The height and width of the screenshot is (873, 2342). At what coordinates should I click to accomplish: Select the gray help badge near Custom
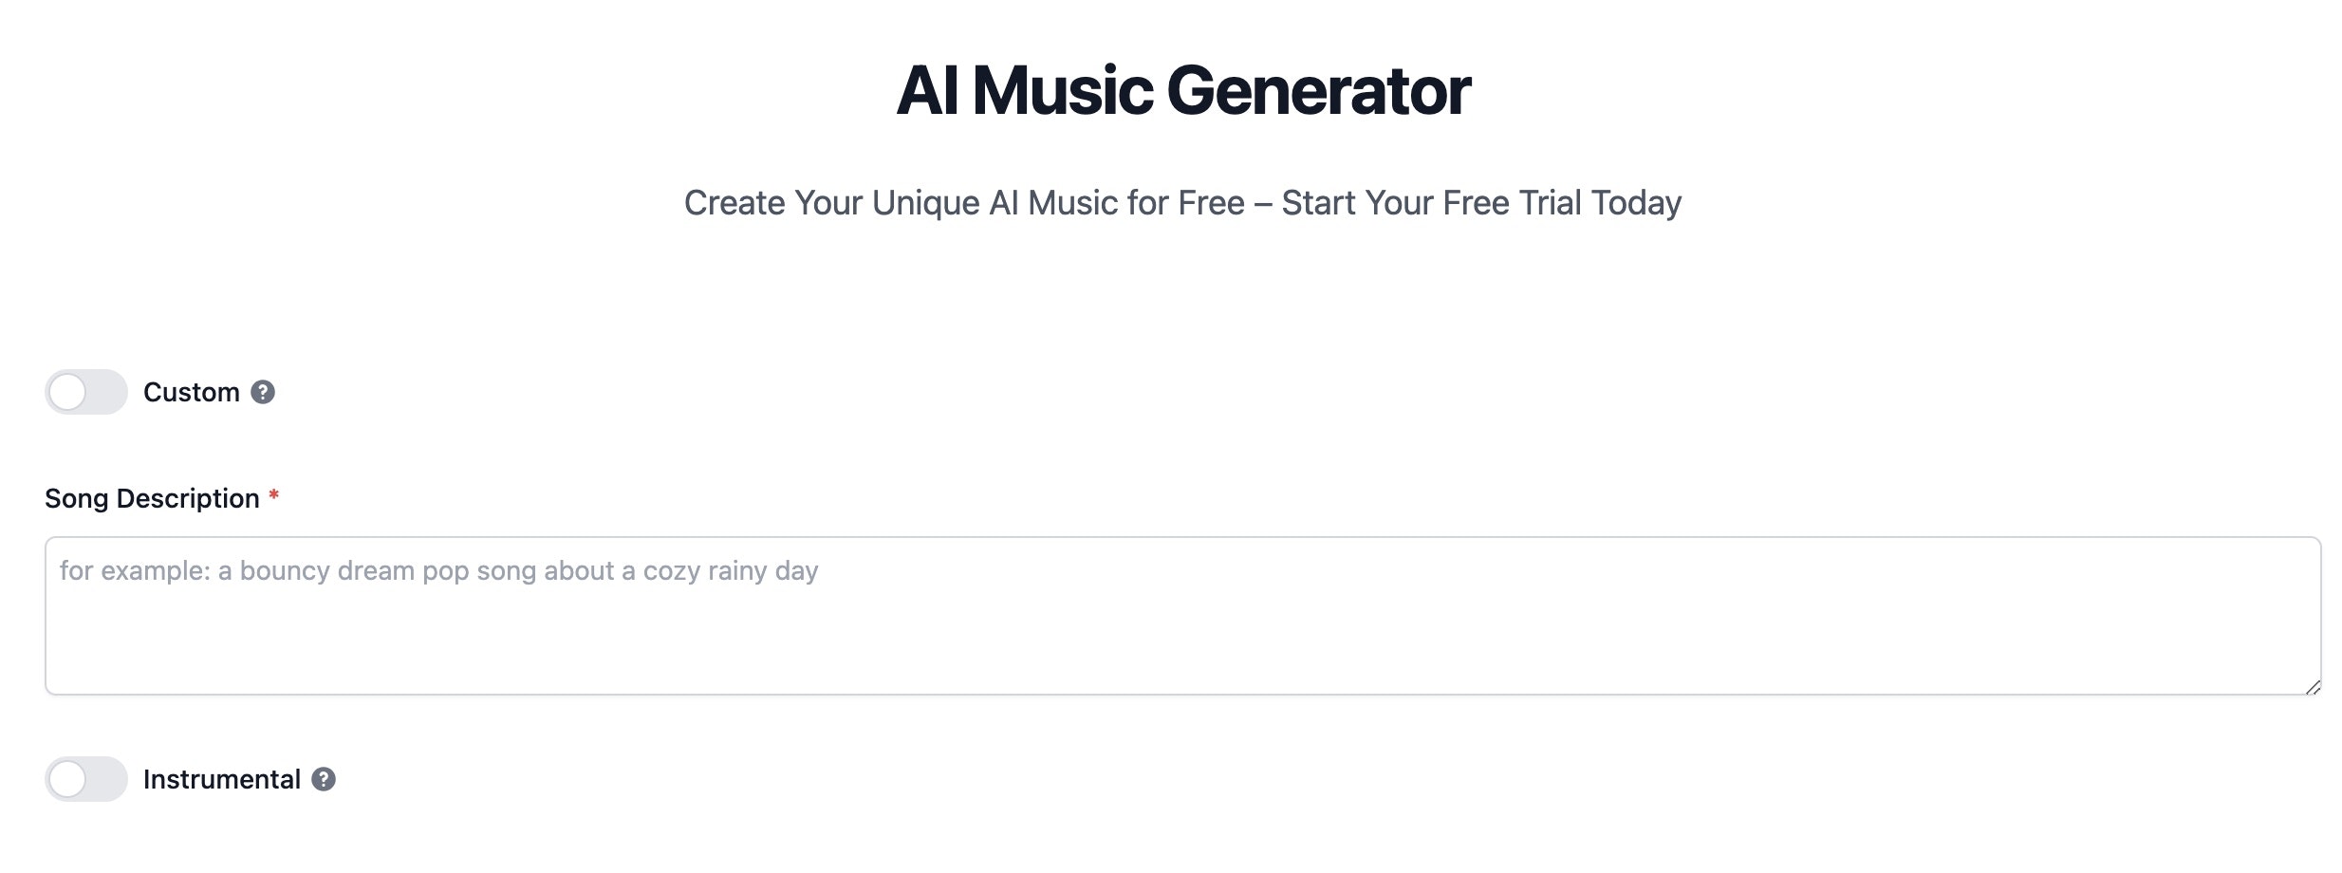263,393
